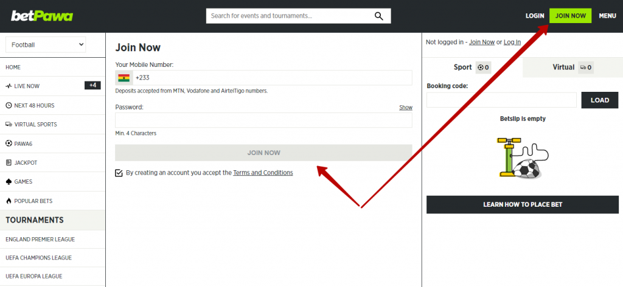The width and height of the screenshot is (623, 287).
Task: Click the mobile number input field
Action: (x=273, y=78)
